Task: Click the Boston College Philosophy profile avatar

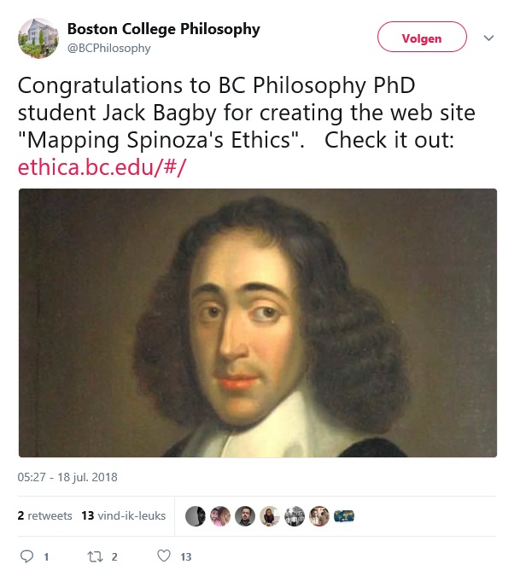Action: click(38, 38)
